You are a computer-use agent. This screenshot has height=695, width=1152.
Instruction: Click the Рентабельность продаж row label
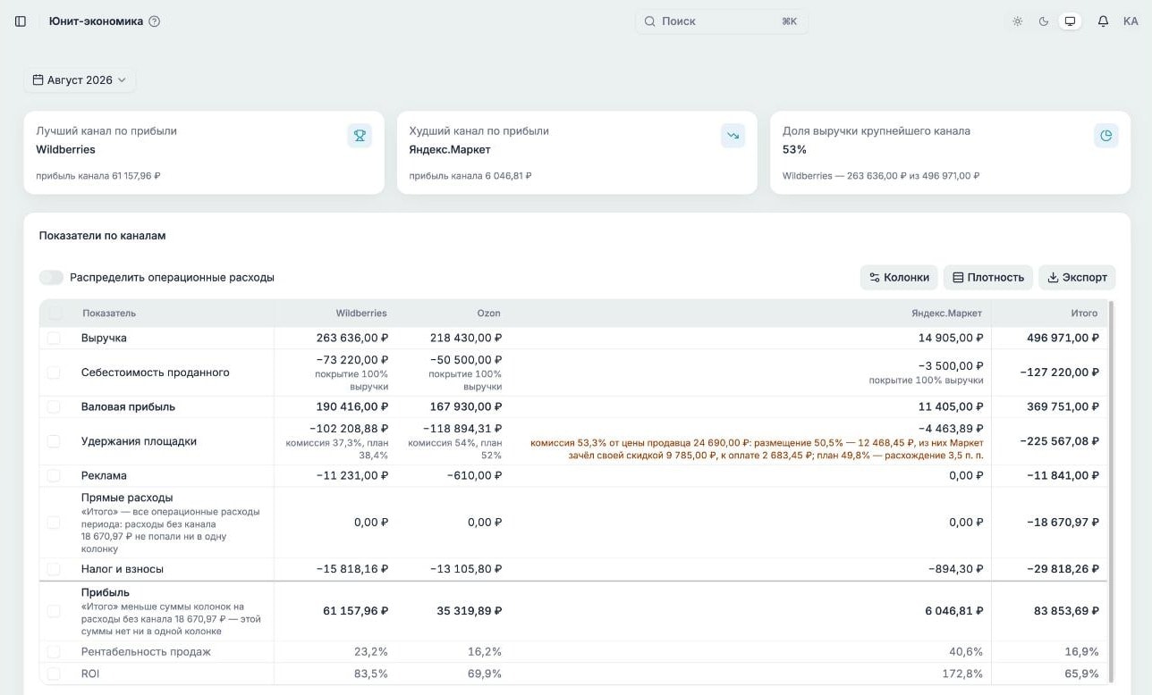(146, 652)
